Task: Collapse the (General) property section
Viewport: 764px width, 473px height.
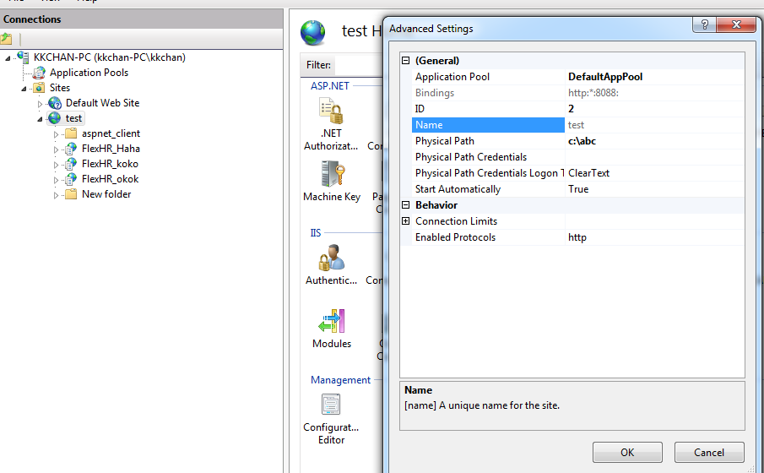Action: click(x=405, y=61)
